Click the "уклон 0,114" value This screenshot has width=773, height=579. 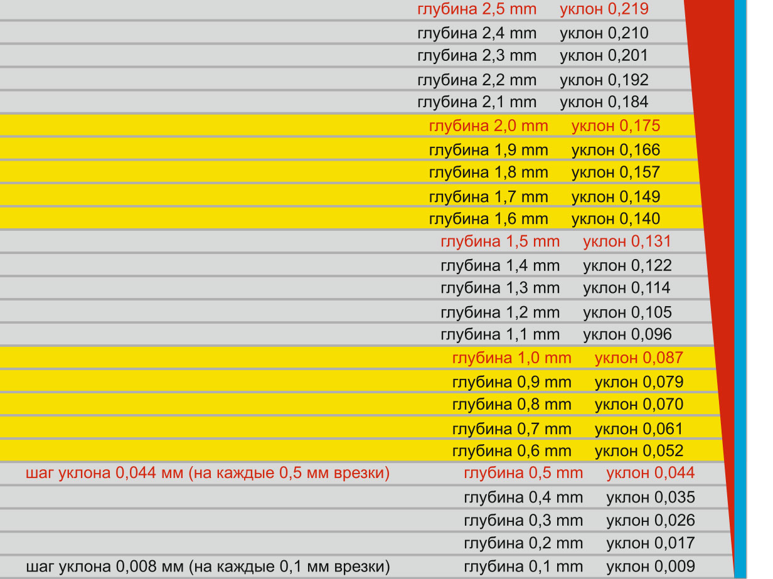(x=627, y=288)
